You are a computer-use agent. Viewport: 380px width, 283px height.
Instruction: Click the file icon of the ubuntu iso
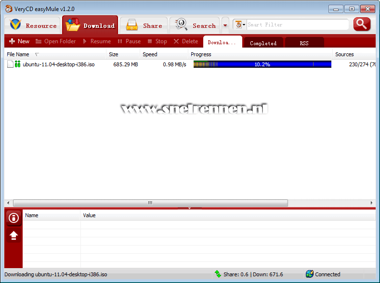pos(10,64)
